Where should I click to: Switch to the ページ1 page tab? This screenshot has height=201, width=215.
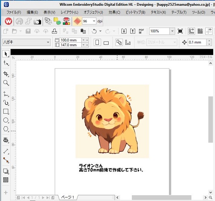(68, 197)
